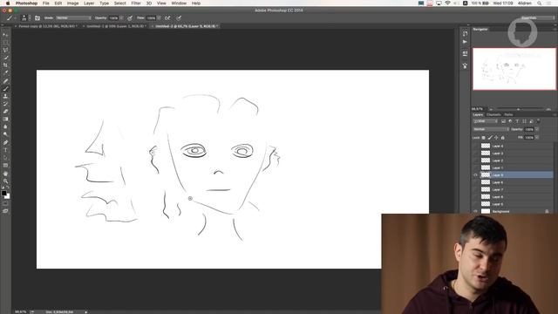
Task: Select the Eraser tool
Action: pos(5,112)
